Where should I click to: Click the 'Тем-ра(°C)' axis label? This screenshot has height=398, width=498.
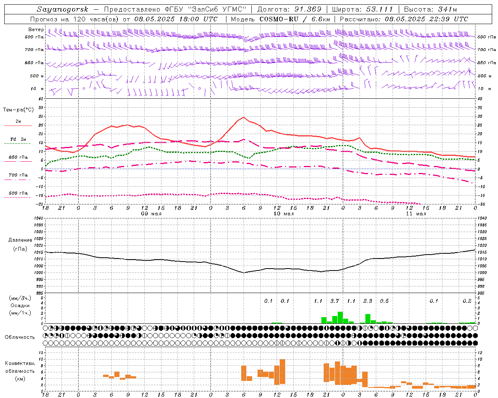tap(18, 110)
